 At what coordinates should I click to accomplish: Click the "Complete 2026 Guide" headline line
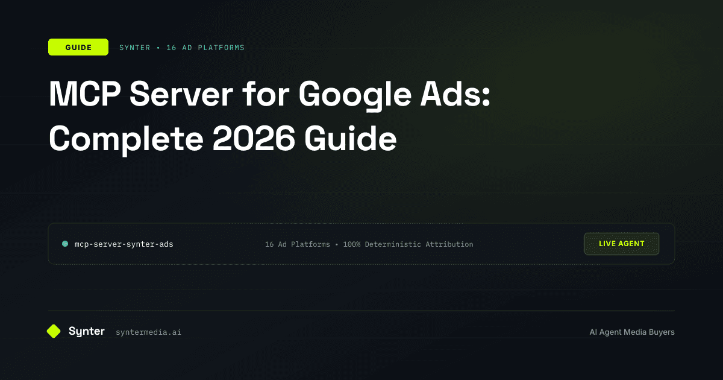point(222,139)
